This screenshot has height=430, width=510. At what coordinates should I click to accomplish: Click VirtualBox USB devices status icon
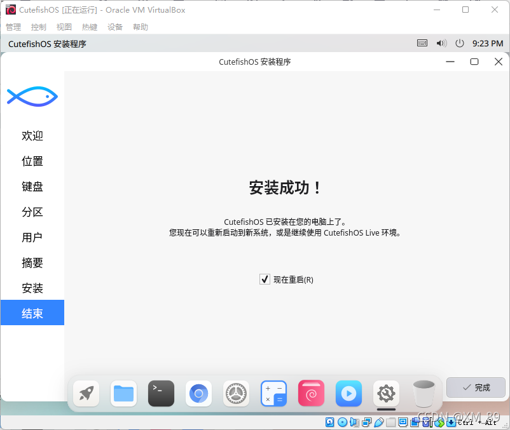[x=379, y=422]
